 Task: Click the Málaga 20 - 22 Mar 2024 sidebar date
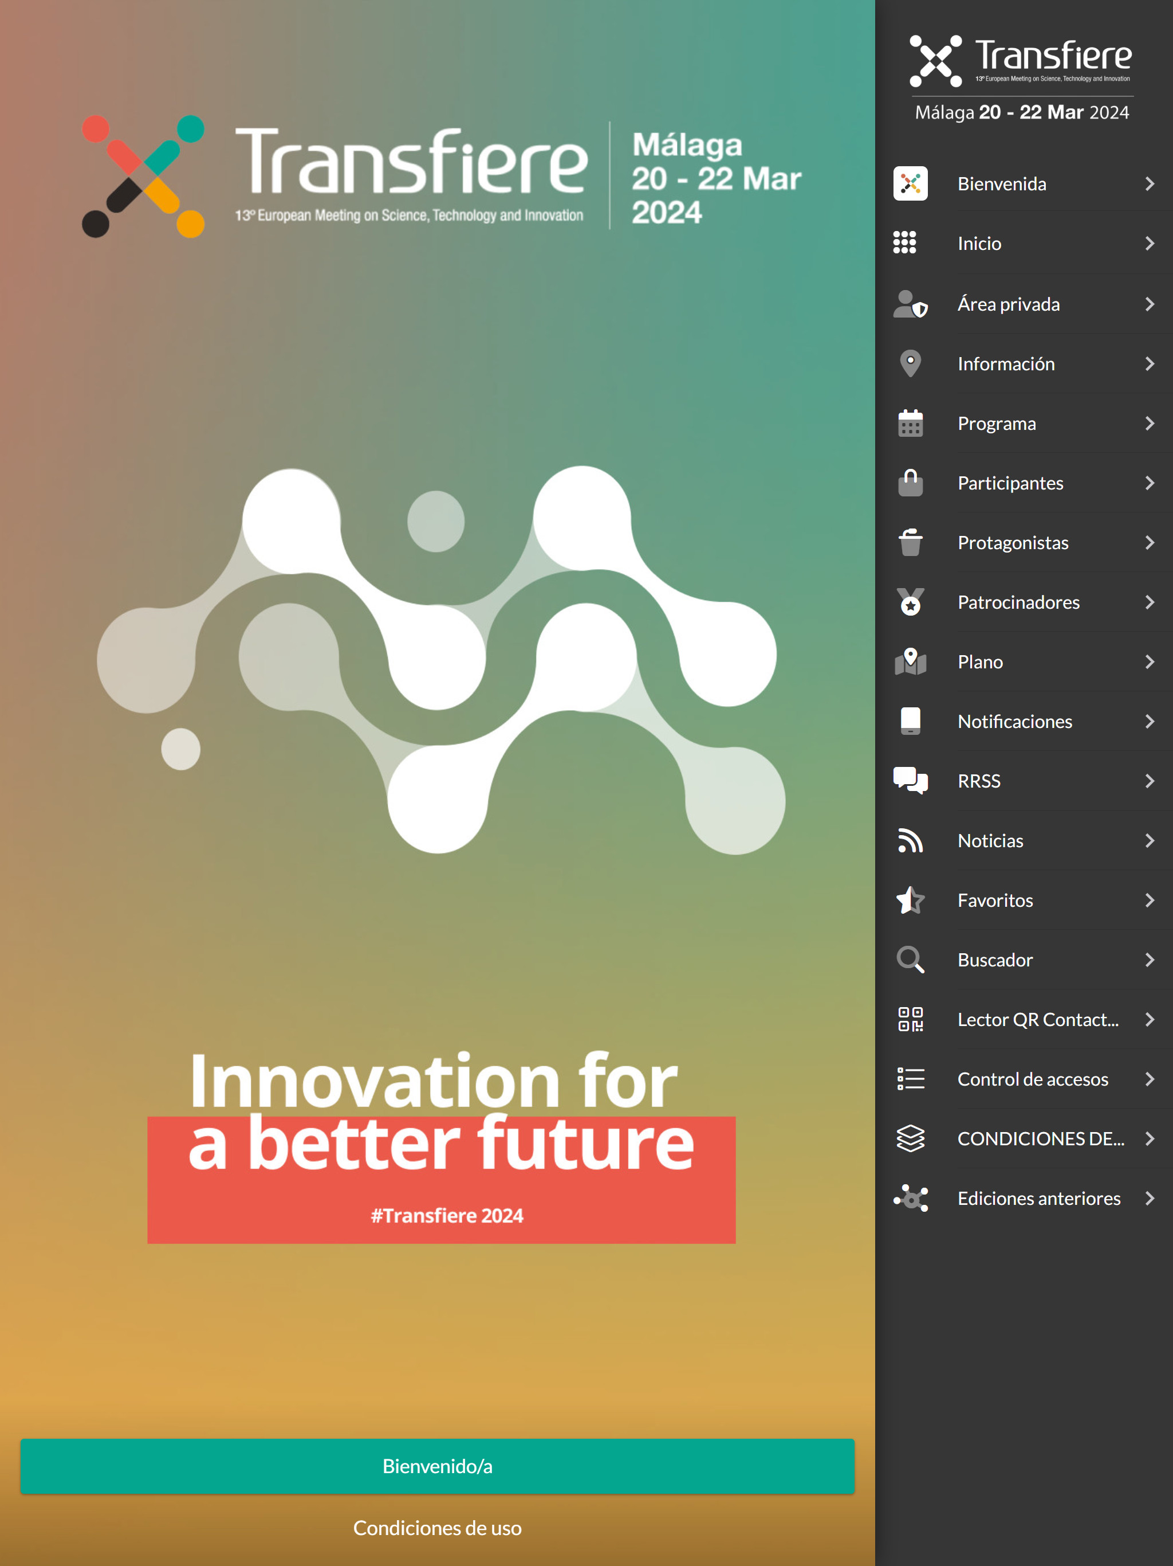[x=1022, y=112]
